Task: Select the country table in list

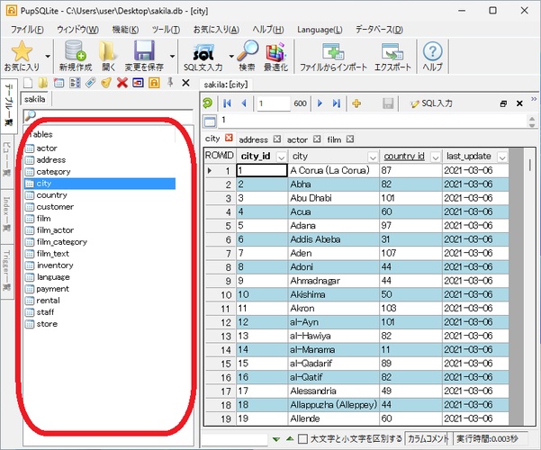Action: point(51,195)
